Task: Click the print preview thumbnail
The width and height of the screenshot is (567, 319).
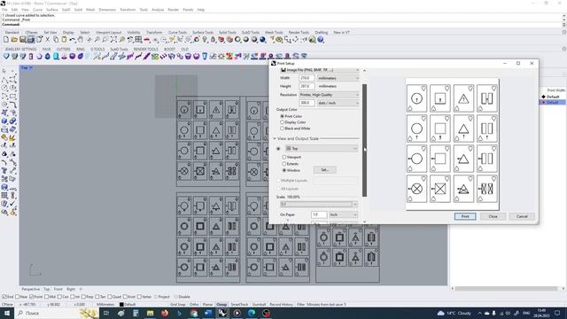Action: pos(452,144)
